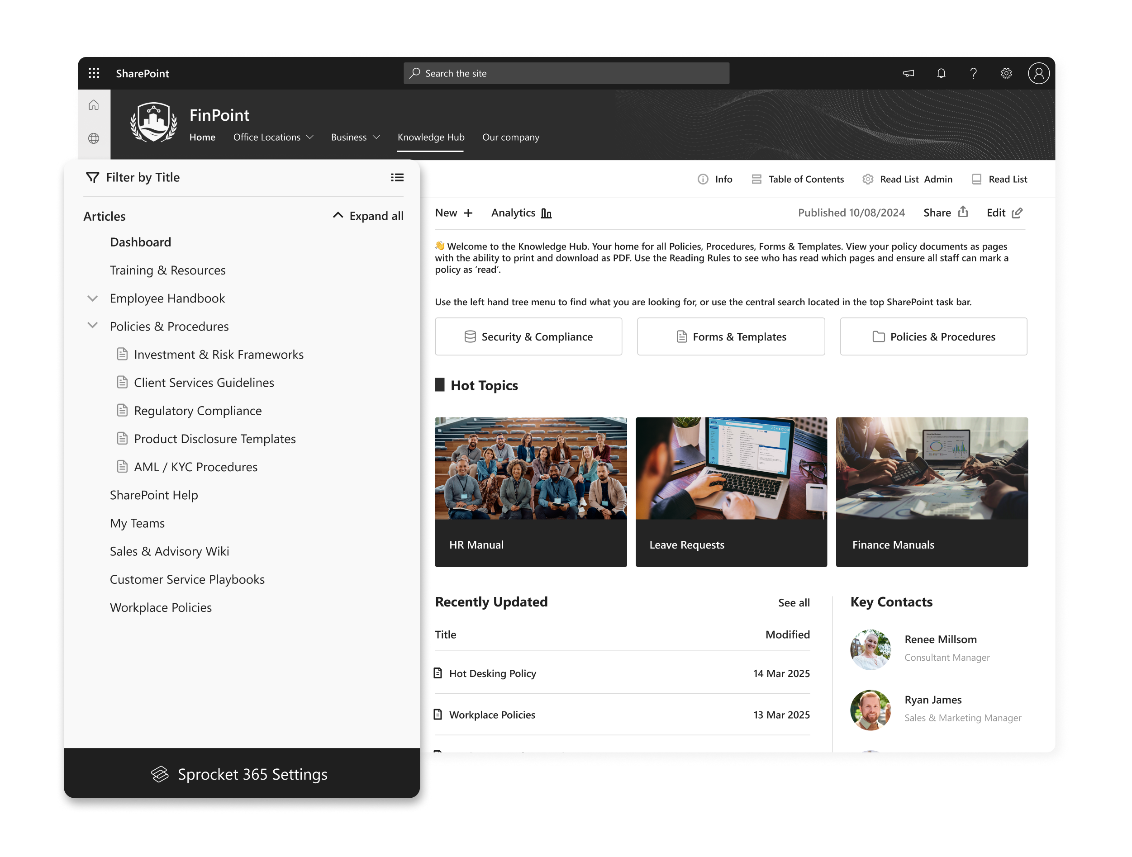Click the Info icon on the page toolbar
The height and width of the screenshot is (857, 1132).
703,179
